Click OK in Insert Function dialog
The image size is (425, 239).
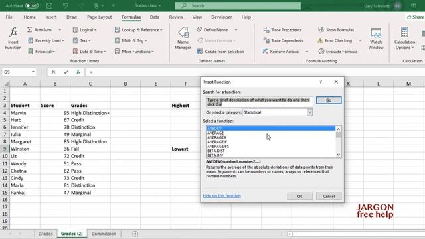pos(299,197)
